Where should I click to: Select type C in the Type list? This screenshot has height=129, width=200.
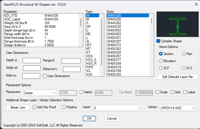tap(93, 30)
